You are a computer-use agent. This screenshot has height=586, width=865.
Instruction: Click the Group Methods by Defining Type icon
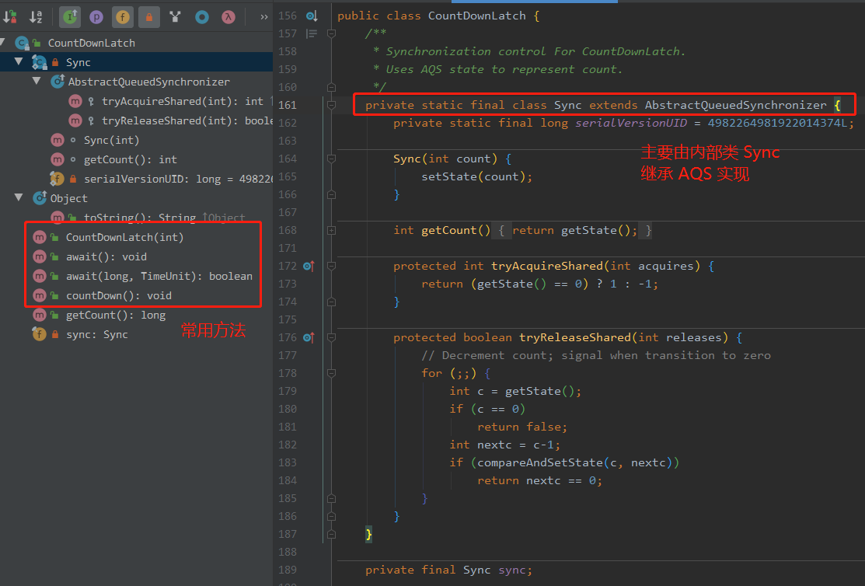coord(175,16)
